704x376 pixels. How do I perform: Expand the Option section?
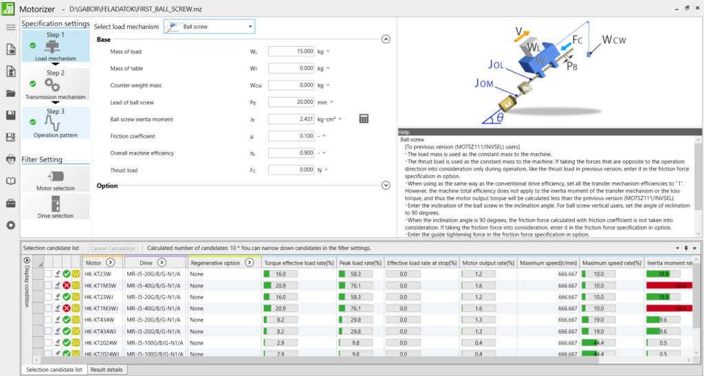pyautogui.click(x=386, y=186)
